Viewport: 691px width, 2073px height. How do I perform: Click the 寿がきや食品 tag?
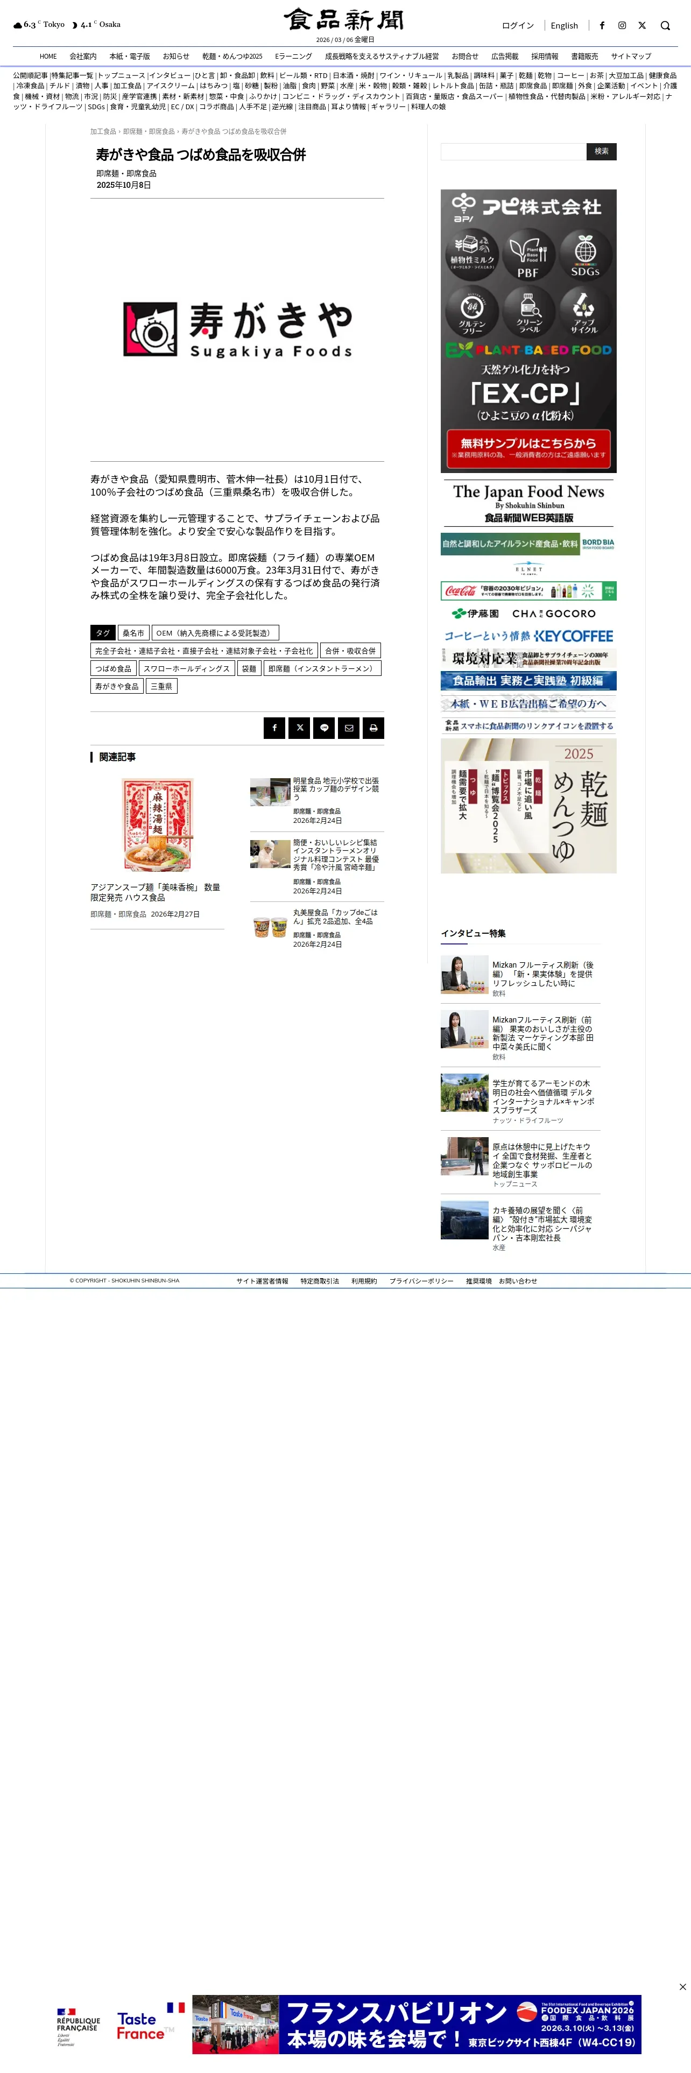pos(117,687)
